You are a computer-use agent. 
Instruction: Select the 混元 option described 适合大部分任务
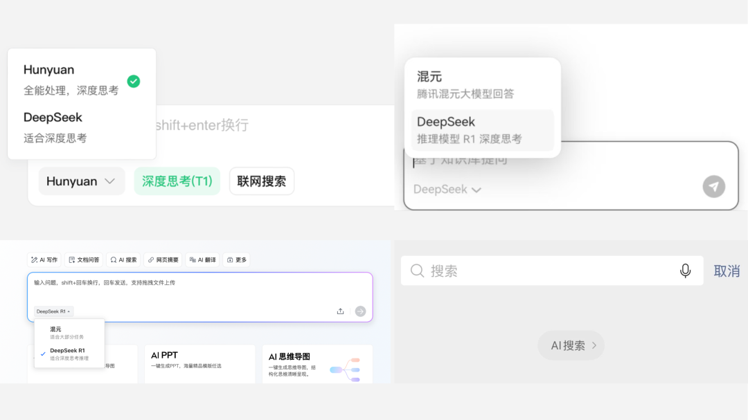pos(69,333)
